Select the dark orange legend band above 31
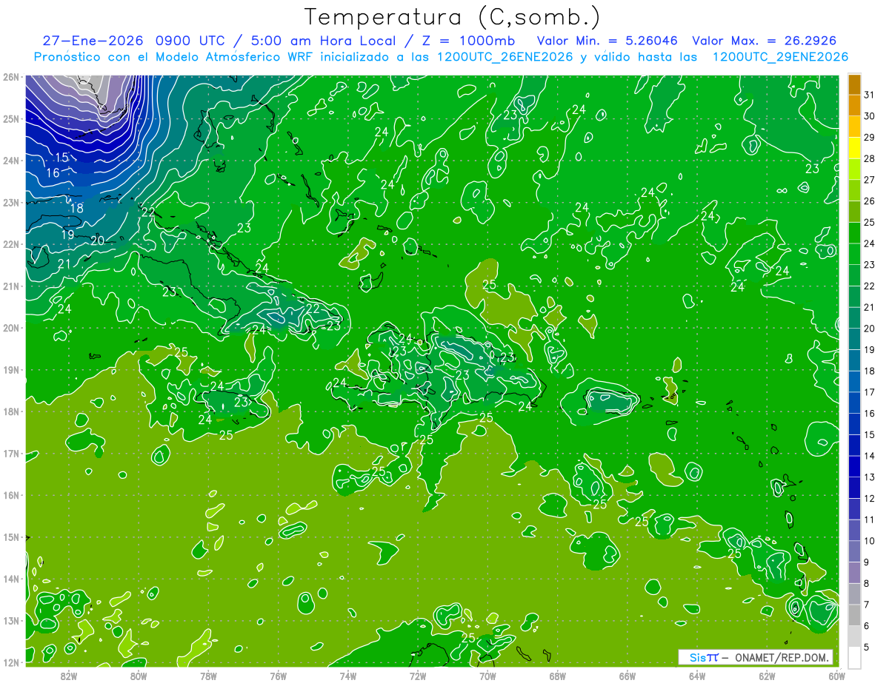The image size is (889, 686). pos(854,85)
